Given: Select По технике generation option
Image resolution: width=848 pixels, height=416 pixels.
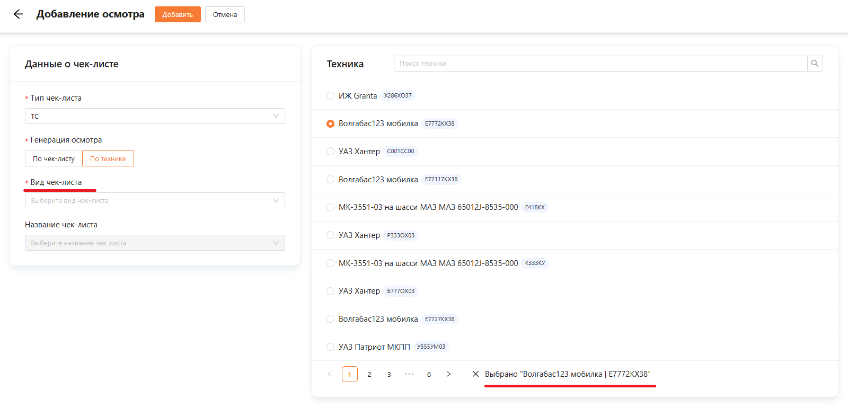Looking at the screenshot, I should pos(108,158).
